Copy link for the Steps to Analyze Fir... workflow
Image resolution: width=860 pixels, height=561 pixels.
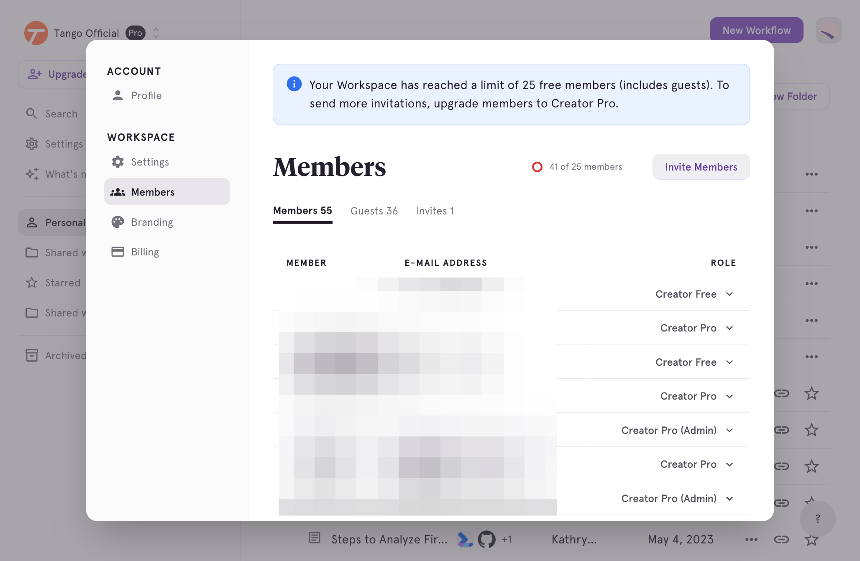pos(781,539)
